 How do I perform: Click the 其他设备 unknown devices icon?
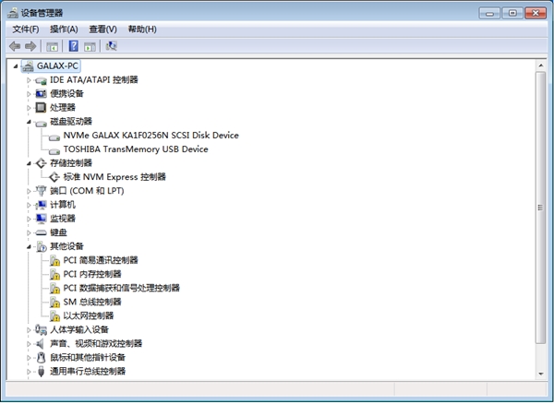point(42,246)
